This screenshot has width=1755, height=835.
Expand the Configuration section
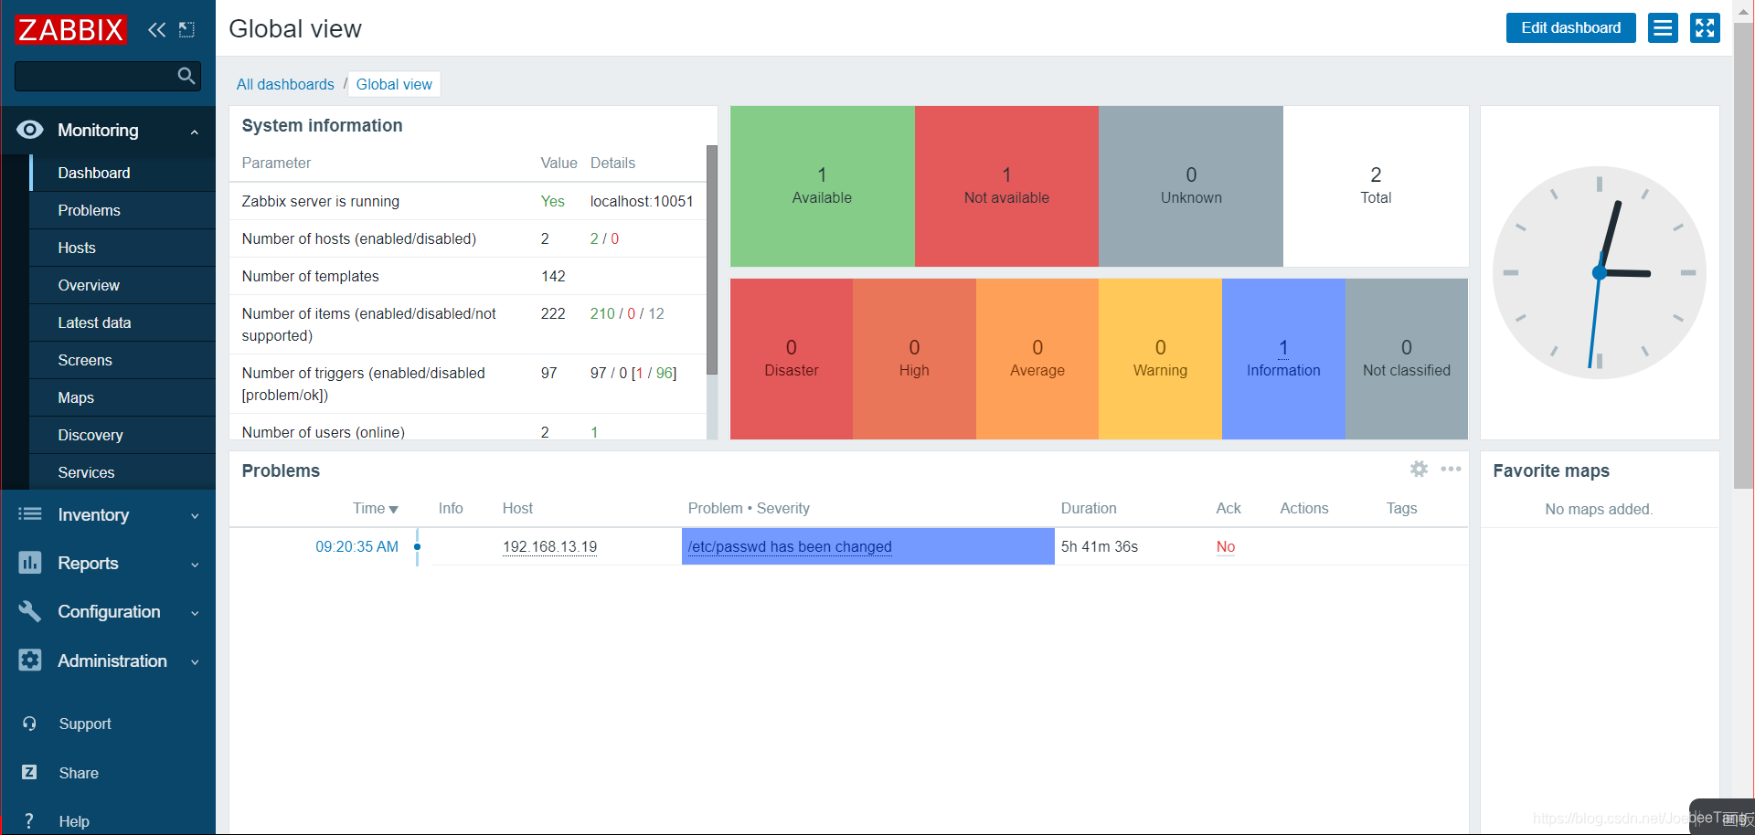click(x=195, y=613)
